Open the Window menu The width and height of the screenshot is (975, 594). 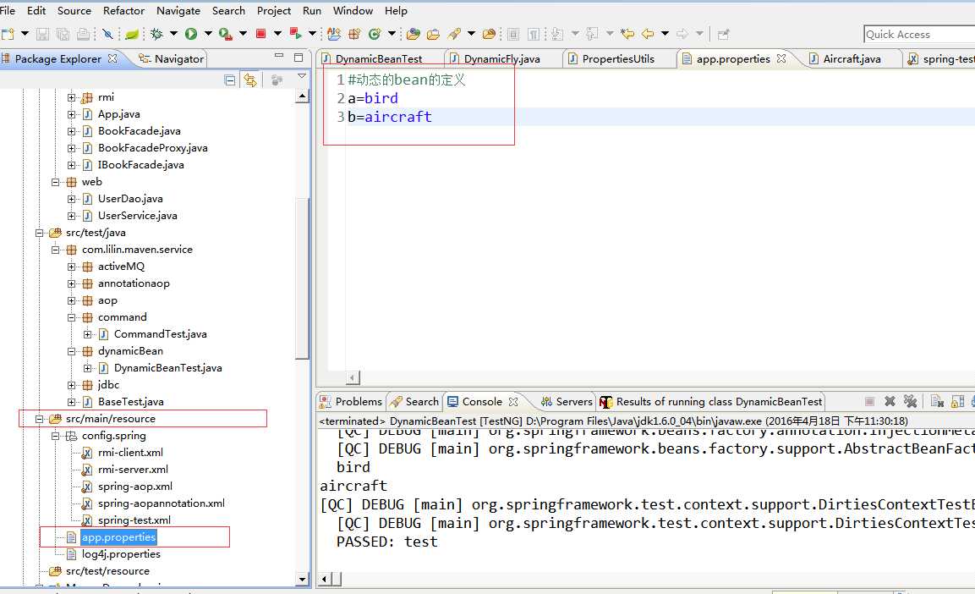pyautogui.click(x=353, y=10)
